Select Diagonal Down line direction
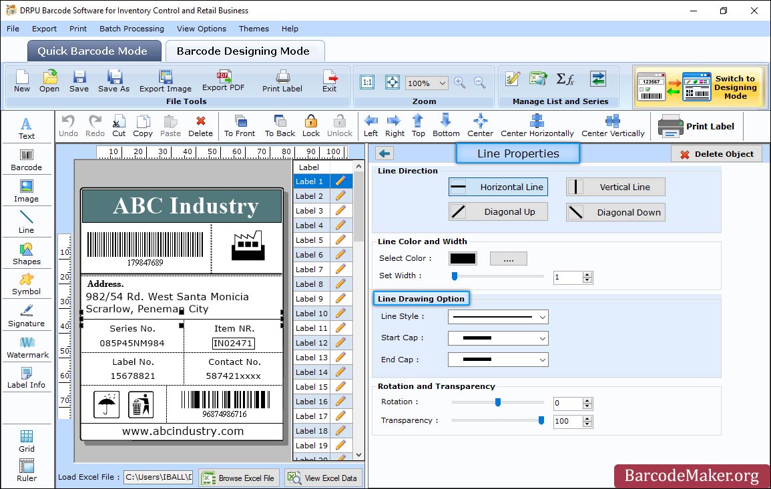Viewport: 771px width, 489px height. point(615,212)
